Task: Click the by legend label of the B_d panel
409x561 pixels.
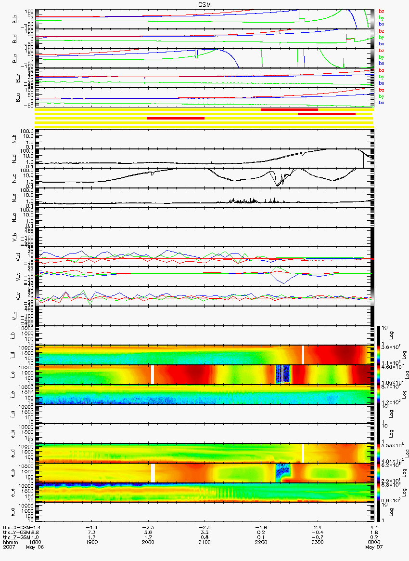Action: pos(381,37)
